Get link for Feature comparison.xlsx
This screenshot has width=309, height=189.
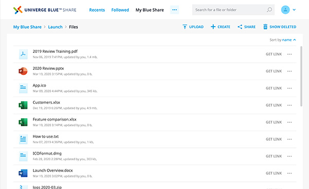point(274,122)
